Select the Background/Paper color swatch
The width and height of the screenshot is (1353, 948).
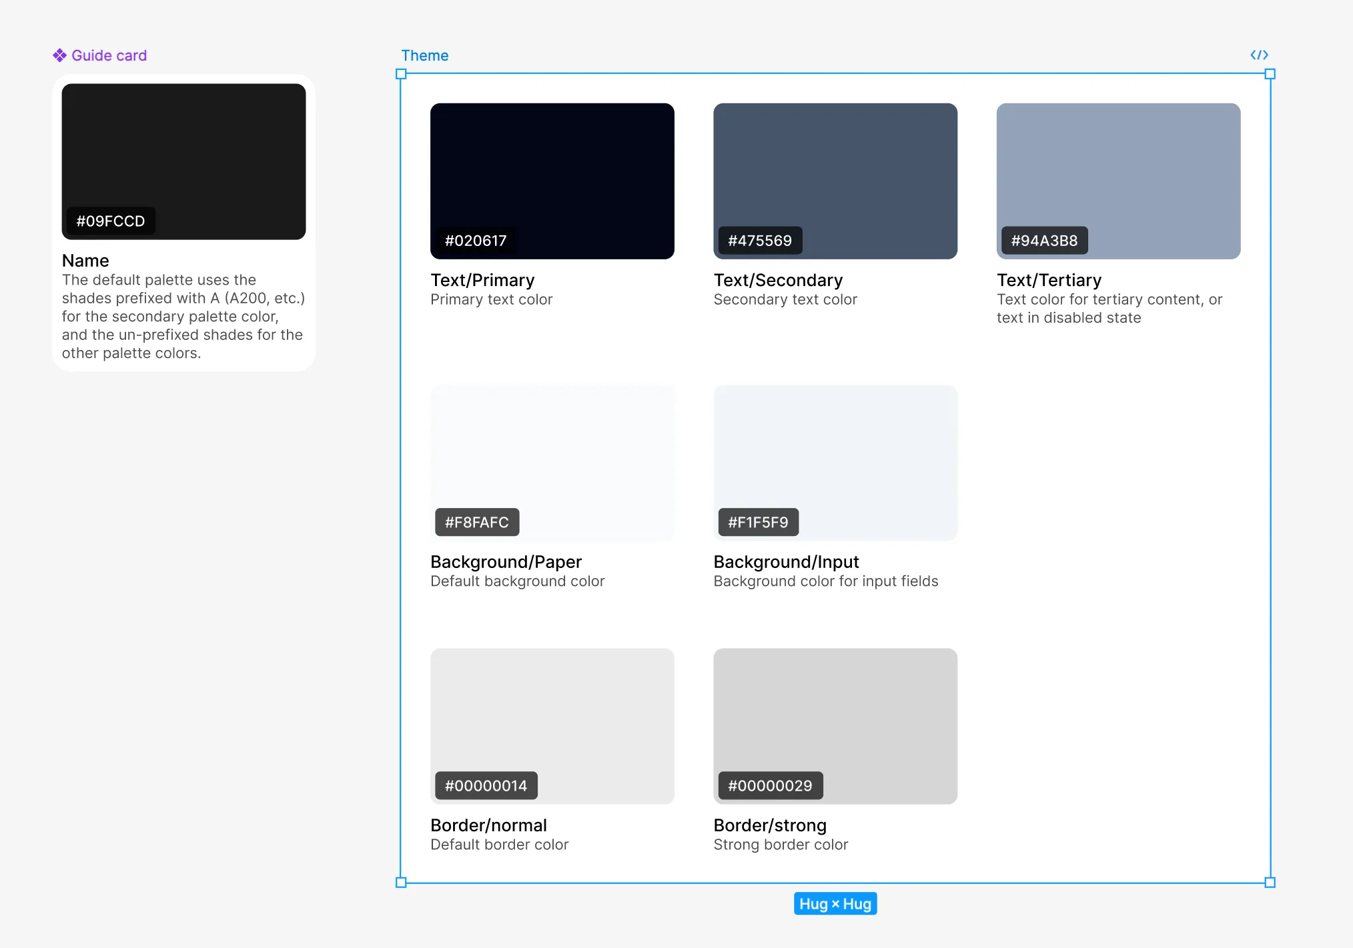(552, 463)
